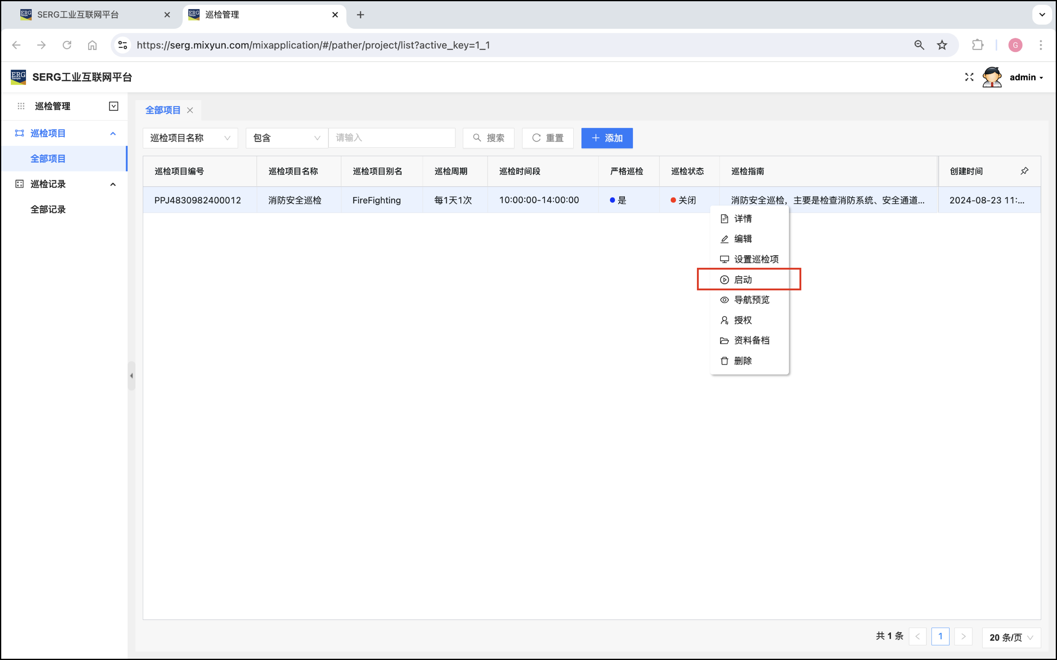Image resolution: width=1057 pixels, height=660 pixels.
Task: Open the 巡检管理 module switcher icon
Action: (x=114, y=106)
